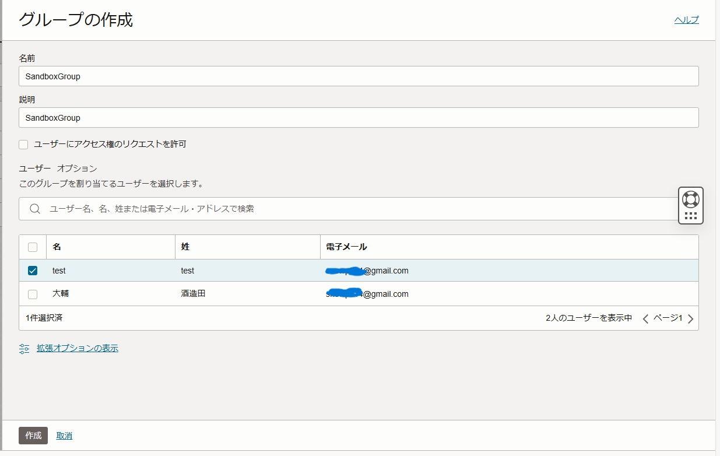Toggle the select-all header checkbox

(x=33, y=247)
